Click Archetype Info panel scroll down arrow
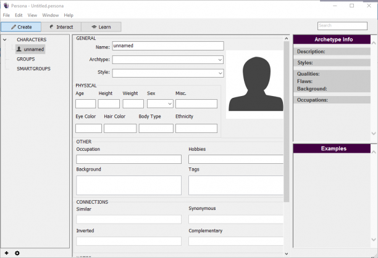 click(374, 134)
